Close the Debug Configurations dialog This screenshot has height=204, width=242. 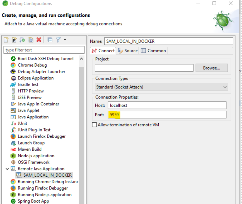(231, 3)
